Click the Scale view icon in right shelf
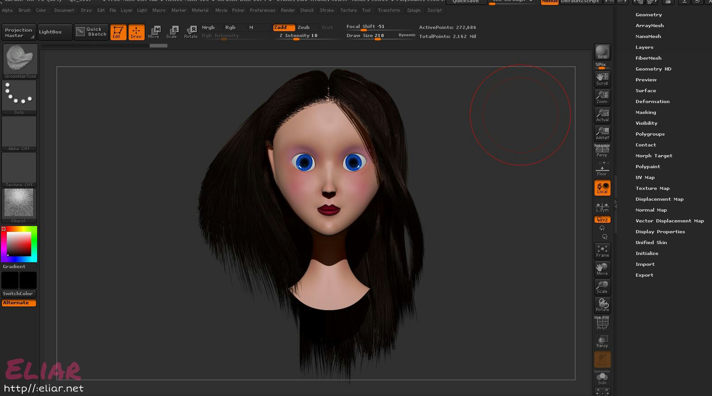Viewport: 712px width, 396px height. pyautogui.click(x=602, y=287)
